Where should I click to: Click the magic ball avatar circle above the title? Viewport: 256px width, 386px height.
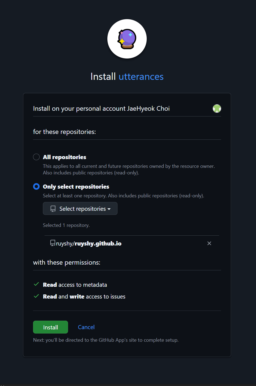click(127, 39)
